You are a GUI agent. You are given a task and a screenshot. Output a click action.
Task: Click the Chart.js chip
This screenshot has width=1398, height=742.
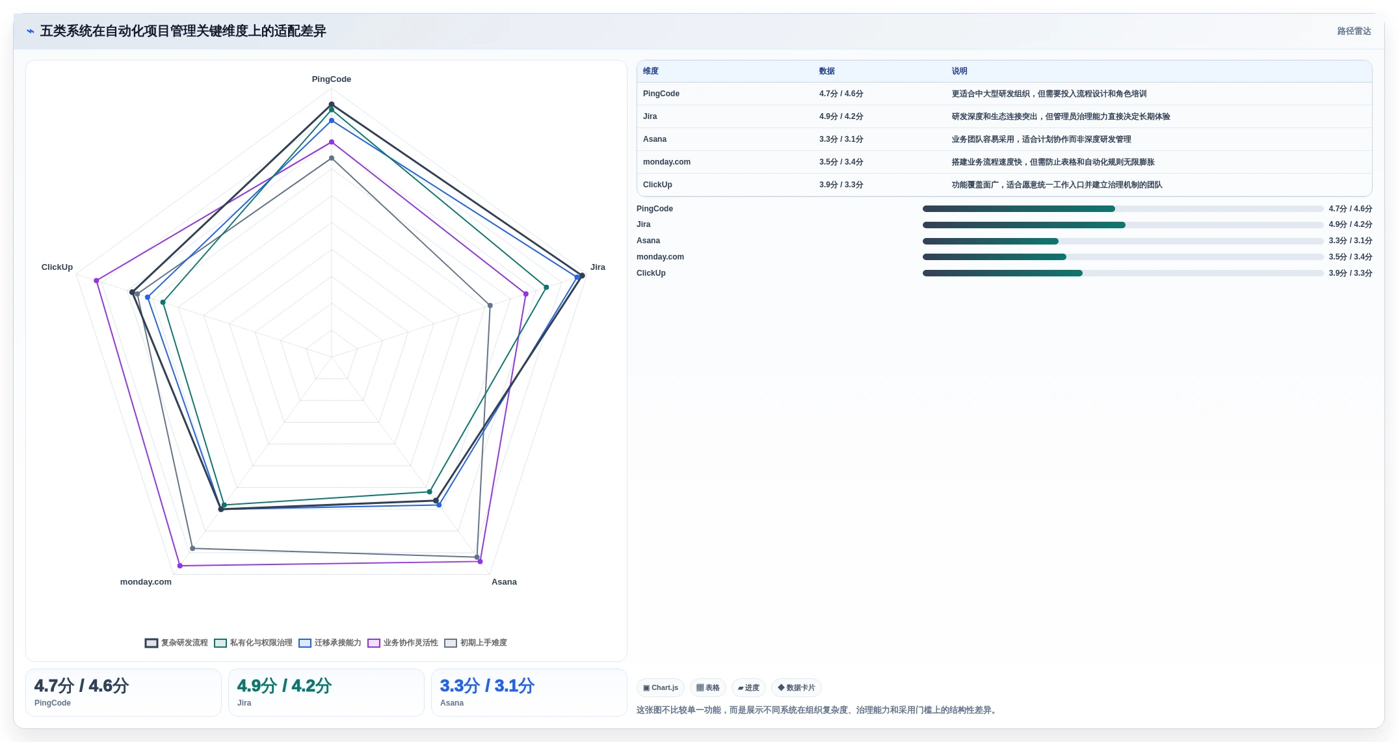click(x=661, y=687)
